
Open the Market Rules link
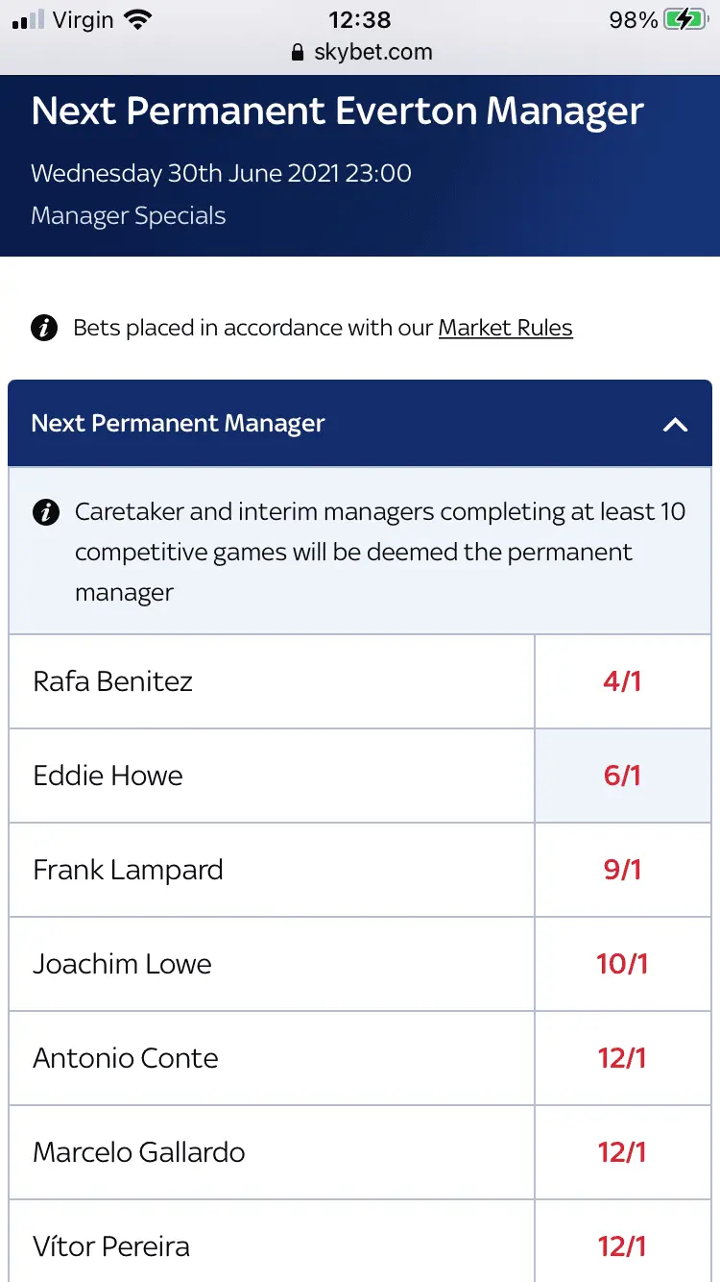coord(505,328)
